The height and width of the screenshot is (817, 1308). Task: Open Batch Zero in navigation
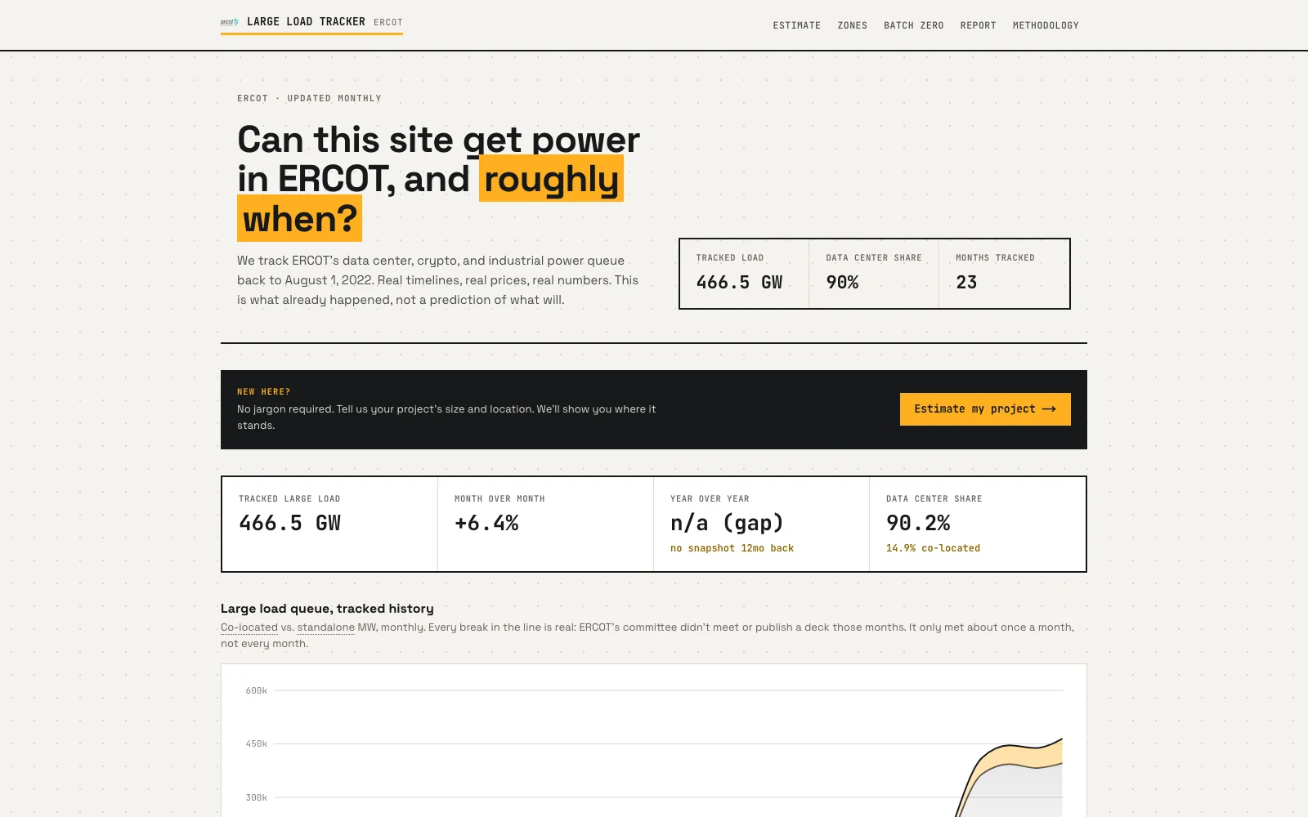click(914, 25)
